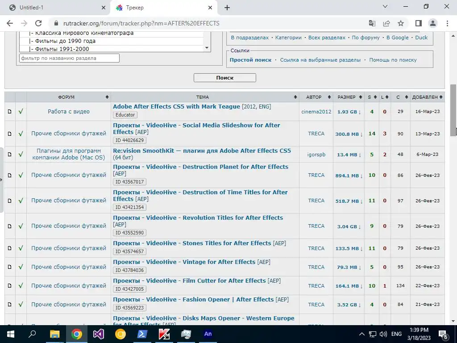Focus the фильтр по названию раздела field
The width and height of the screenshot is (457, 343).
[69, 58]
